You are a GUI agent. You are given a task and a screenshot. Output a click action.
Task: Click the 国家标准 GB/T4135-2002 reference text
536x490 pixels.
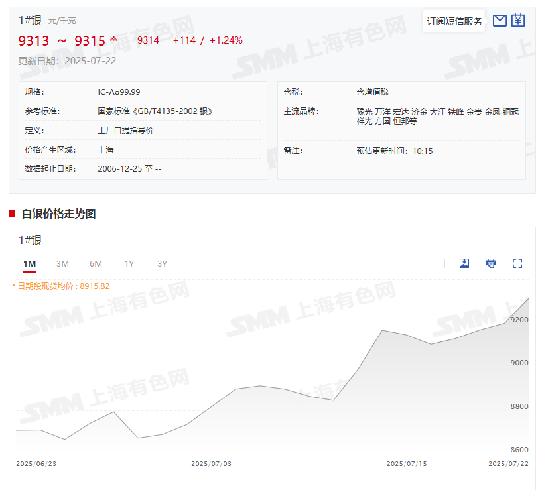(155, 111)
